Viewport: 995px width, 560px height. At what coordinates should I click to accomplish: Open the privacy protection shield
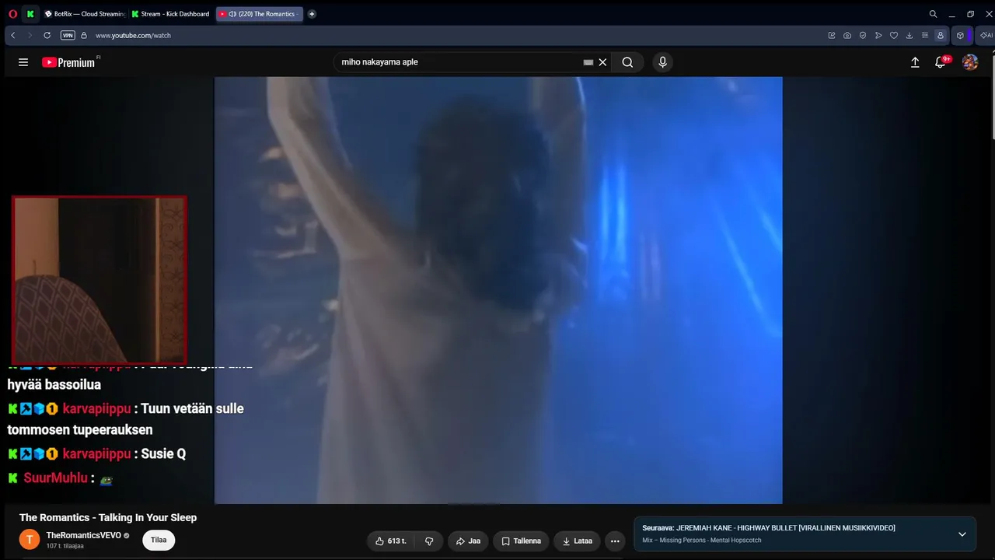pos(863,35)
